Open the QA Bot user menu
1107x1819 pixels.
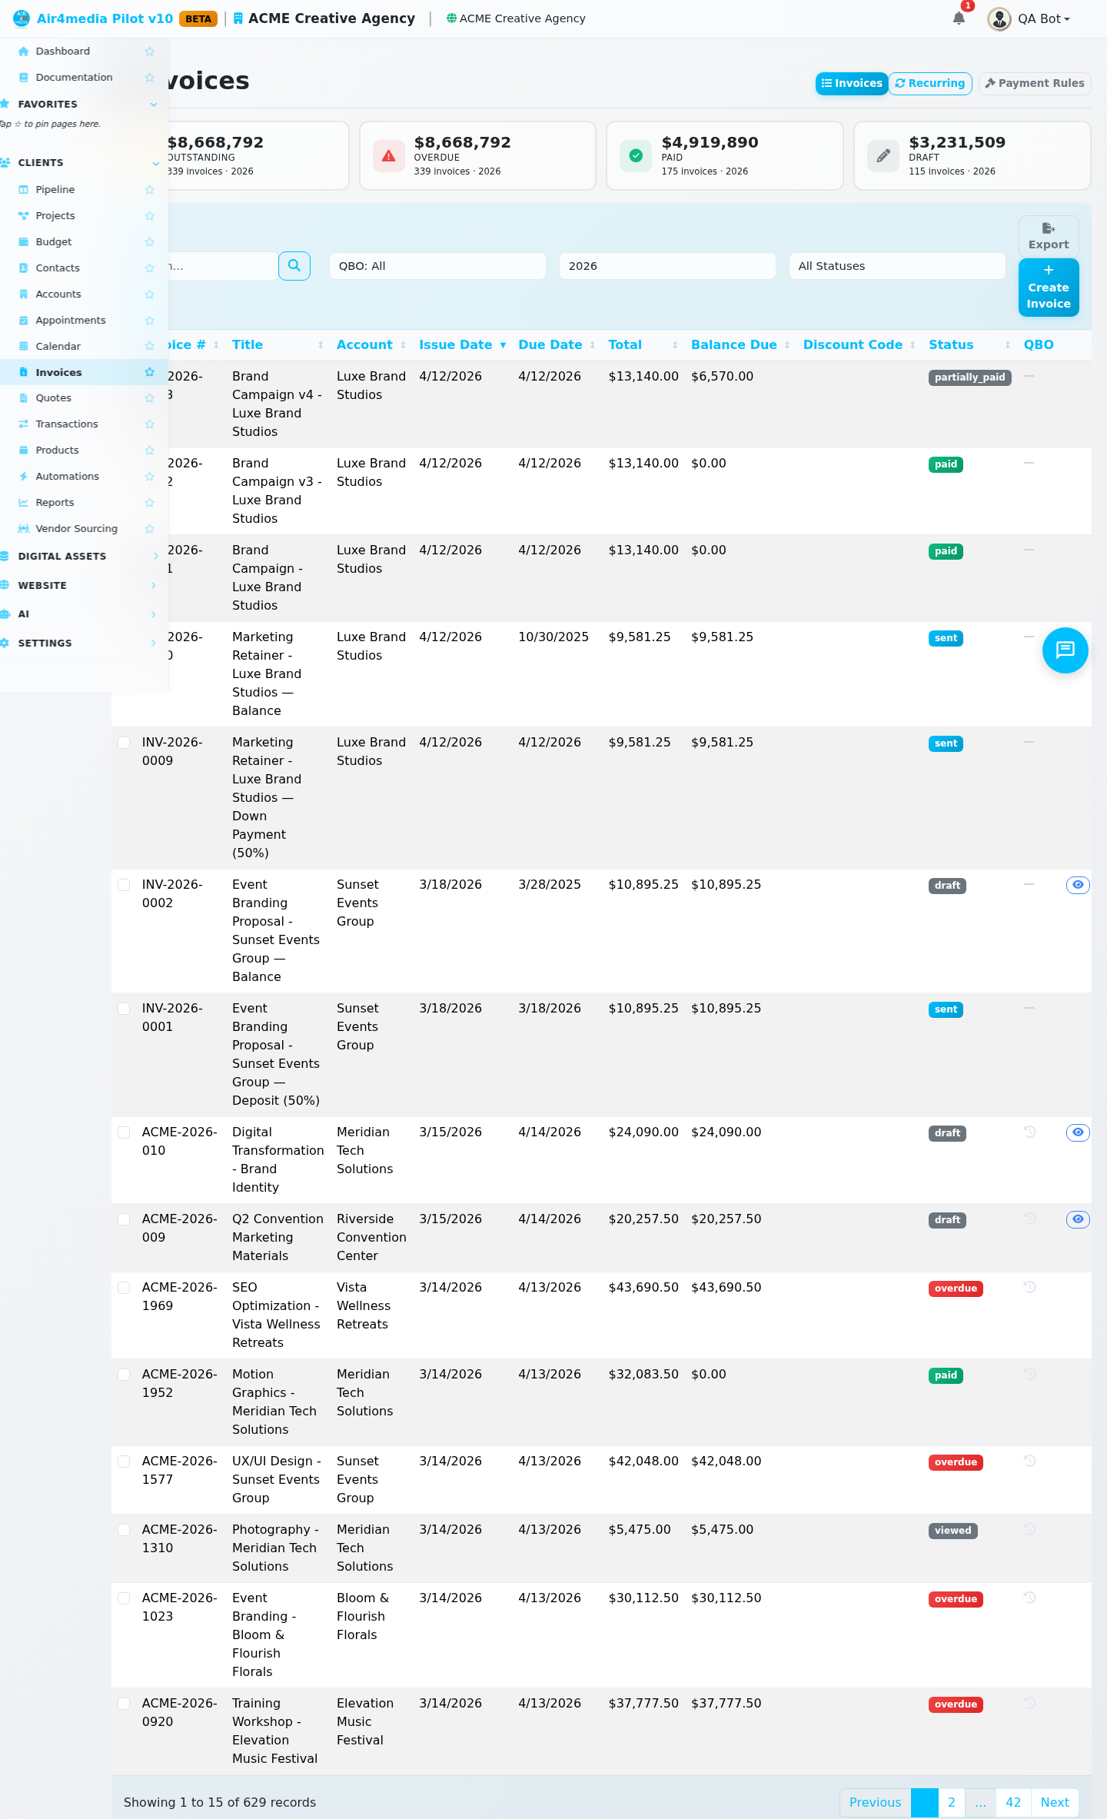[1030, 18]
